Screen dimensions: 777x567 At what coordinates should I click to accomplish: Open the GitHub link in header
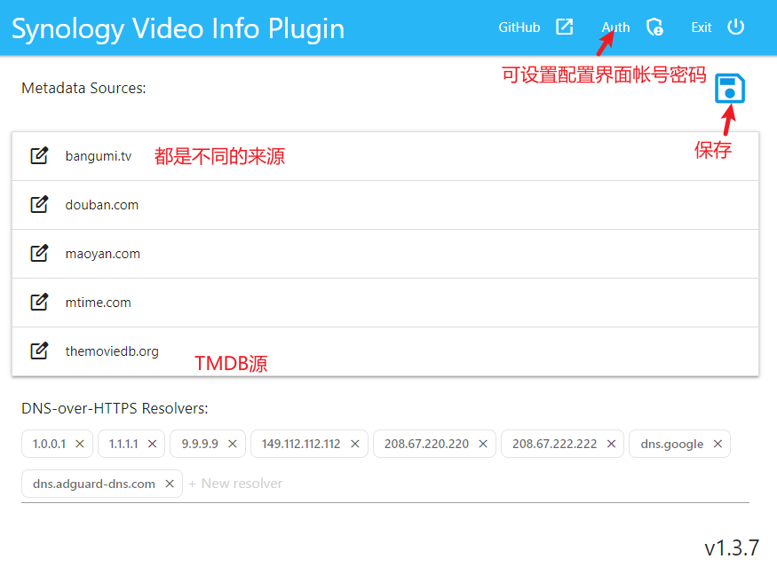tap(519, 28)
